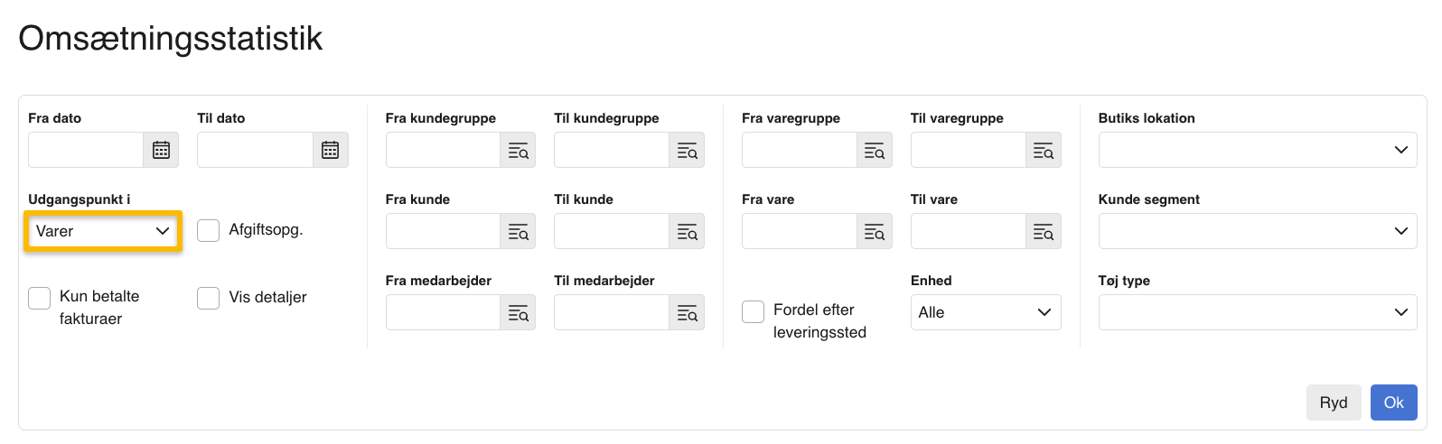1442x444 pixels.
Task: Click the Ryd button
Action: tap(1334, 402)
